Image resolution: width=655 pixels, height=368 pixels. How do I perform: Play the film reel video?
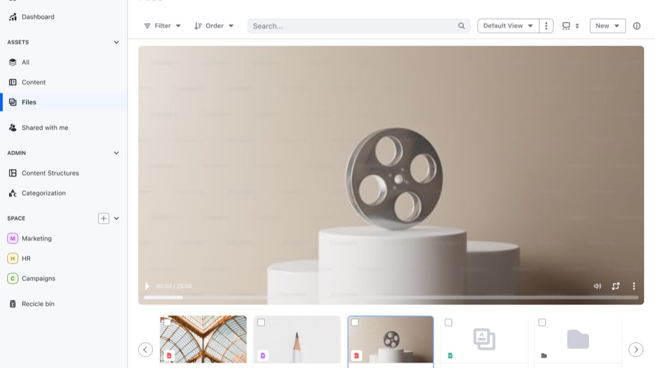point(147,286)
